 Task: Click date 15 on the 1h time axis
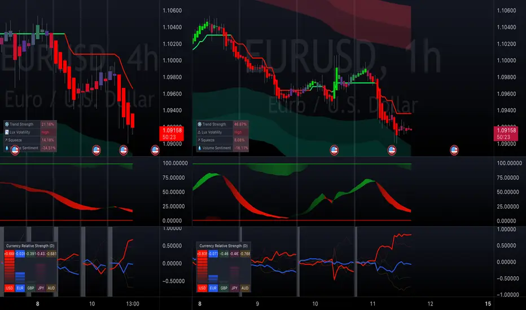[x=488, y=304]
